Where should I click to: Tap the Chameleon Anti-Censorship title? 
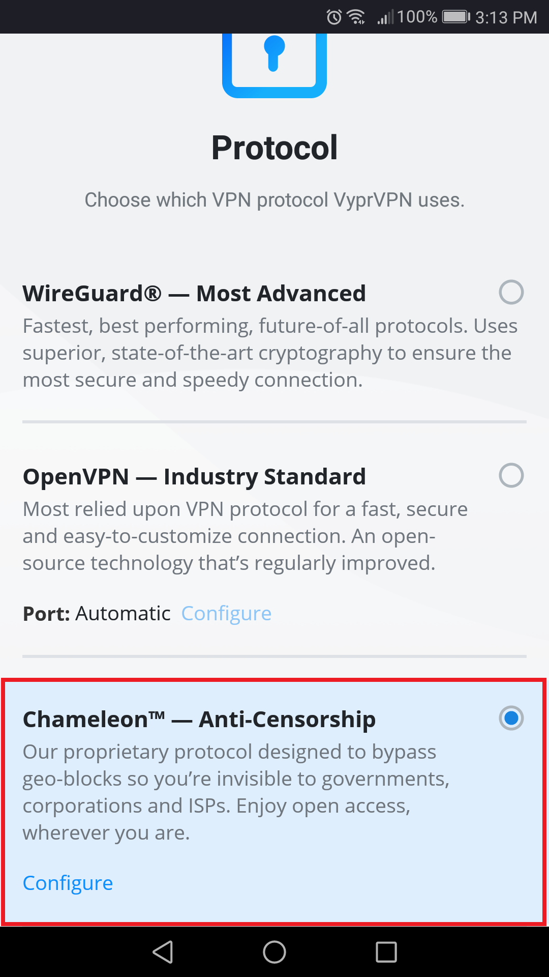tap(199, 719)
